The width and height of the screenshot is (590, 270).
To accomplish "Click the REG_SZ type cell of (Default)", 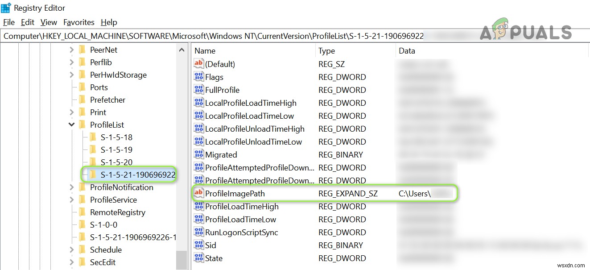I will pyautogui.click(x=331, y=64).
